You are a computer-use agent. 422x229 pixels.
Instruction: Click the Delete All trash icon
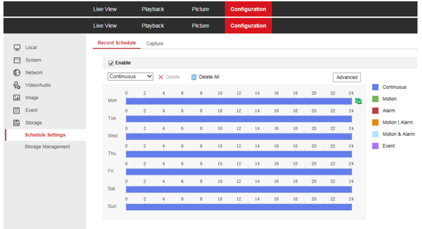194,77
